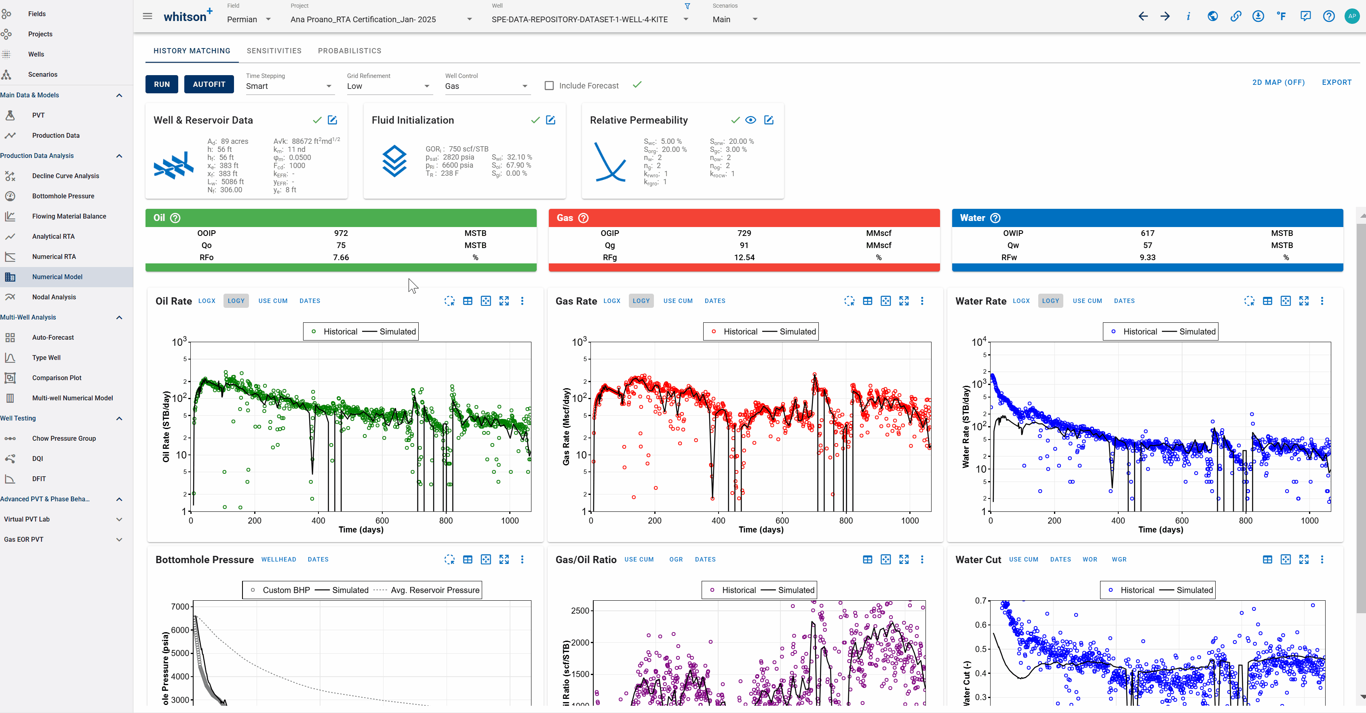Image resolution: width=1366 pixels, height=713 pixels.
Task: Click Gas Rate chart zoom-fit icon
Action: point(886,301)
